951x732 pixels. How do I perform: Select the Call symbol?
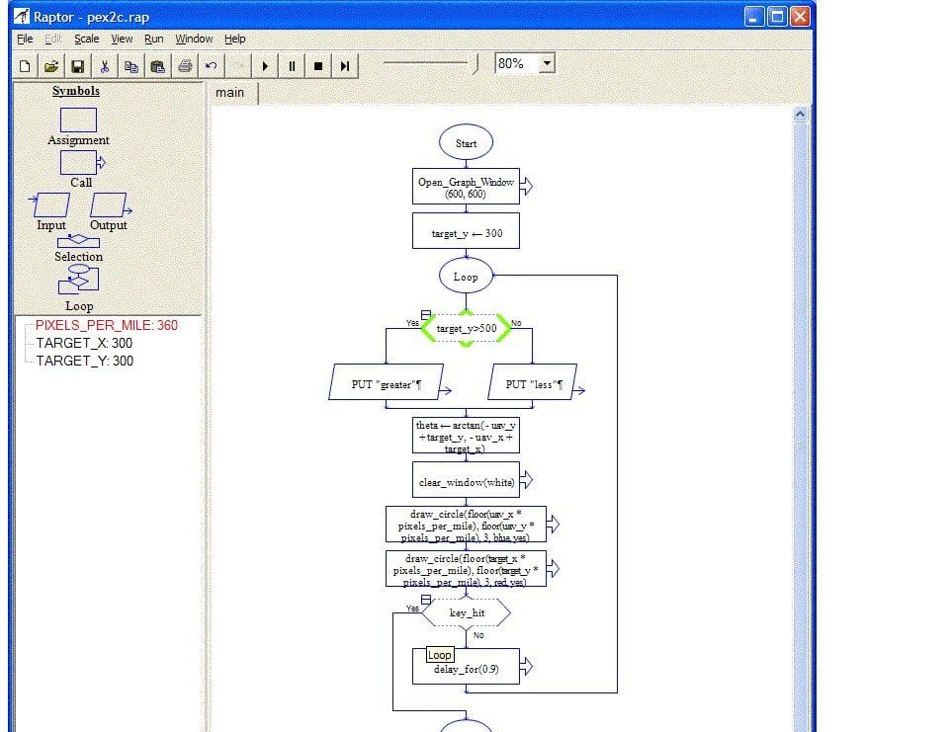(82, 162)
